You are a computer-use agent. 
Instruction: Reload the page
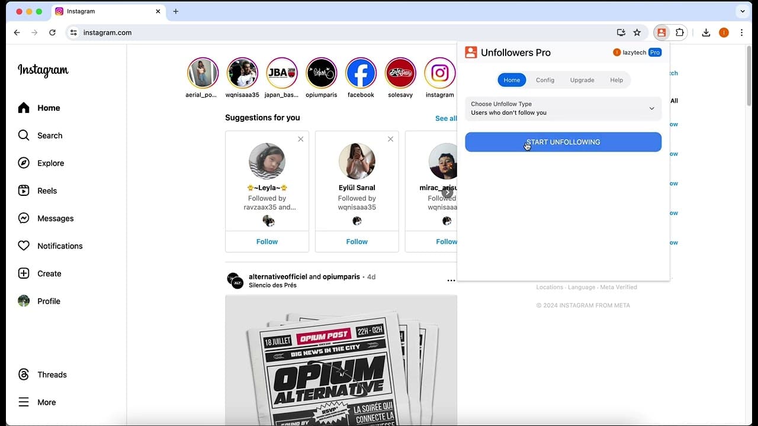tap(52, 33)
